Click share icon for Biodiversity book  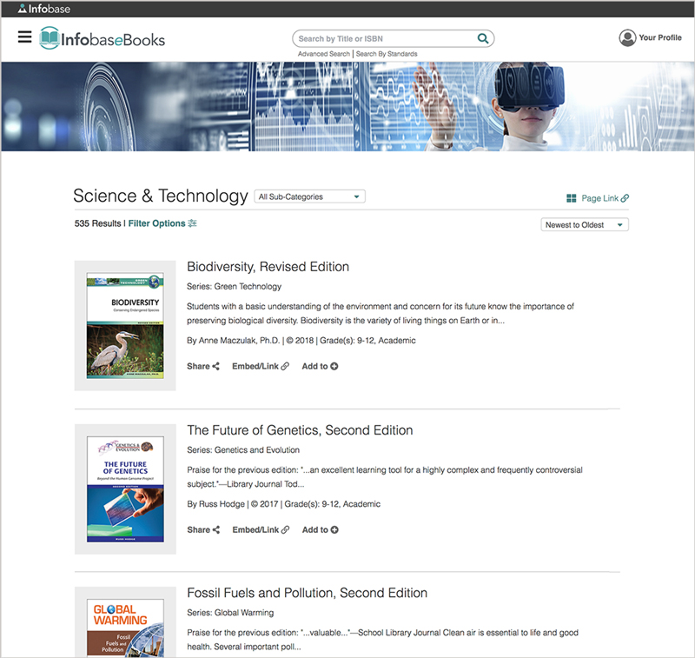coord(215,366)
